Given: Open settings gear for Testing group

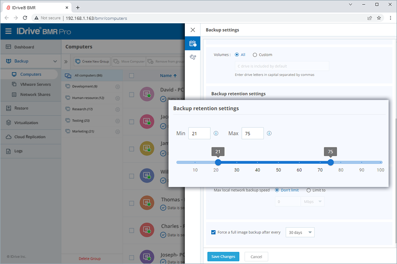Looking at the screenshot, I should point(117,121).
